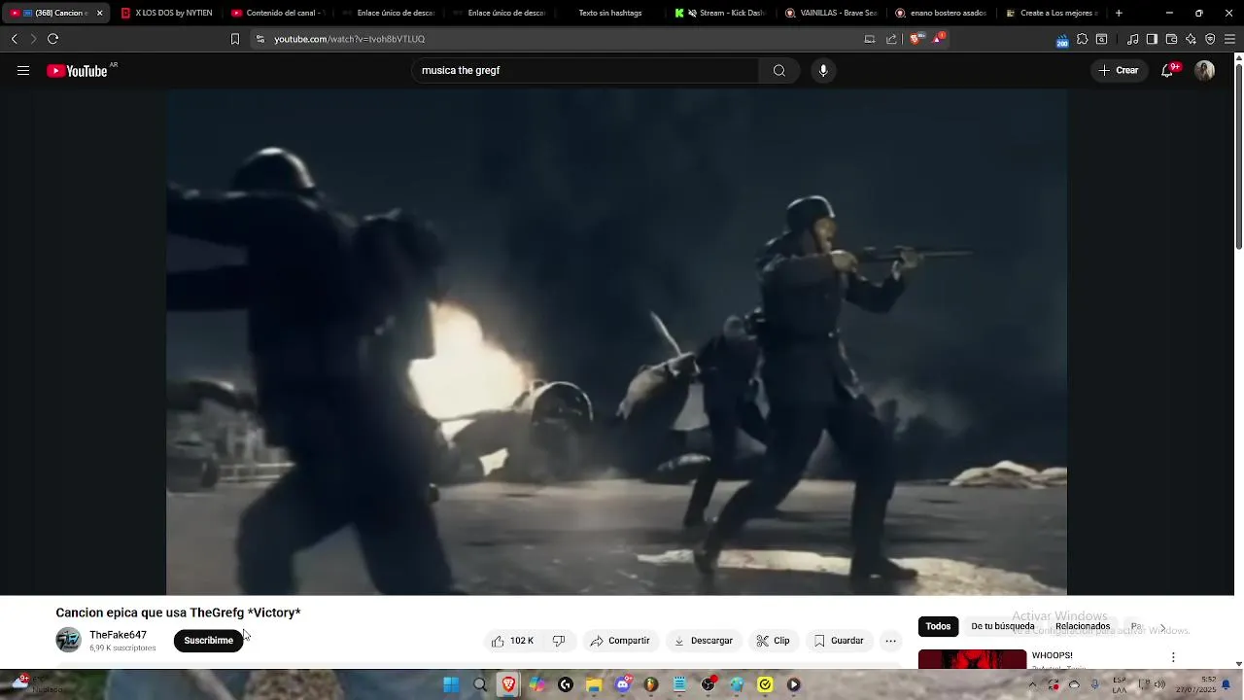Close the Cancion YouTube tab
Screen dimensions: 1244x700
point(99,14)
